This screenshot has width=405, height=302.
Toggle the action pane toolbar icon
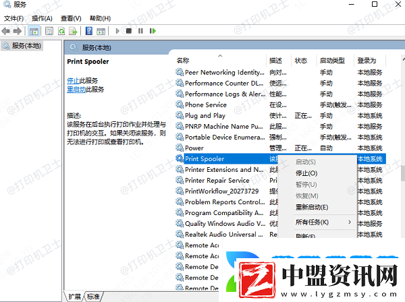[x=101, y=31]
